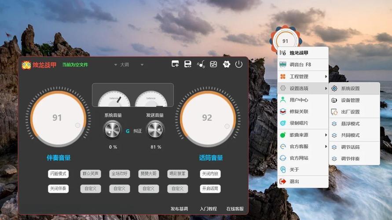
Task: Expand the 工程管理 submenu
Action: point(303,77)
